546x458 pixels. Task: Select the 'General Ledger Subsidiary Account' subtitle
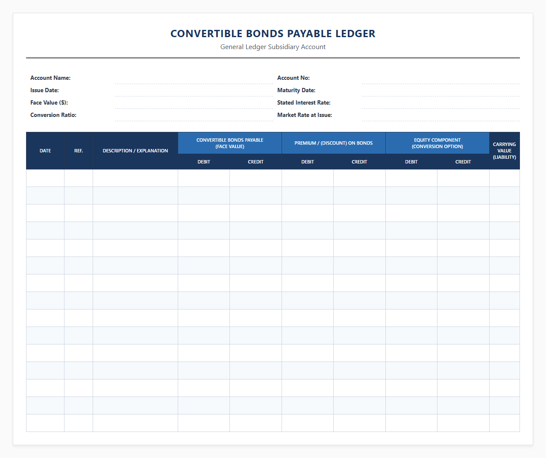[273, 47]
